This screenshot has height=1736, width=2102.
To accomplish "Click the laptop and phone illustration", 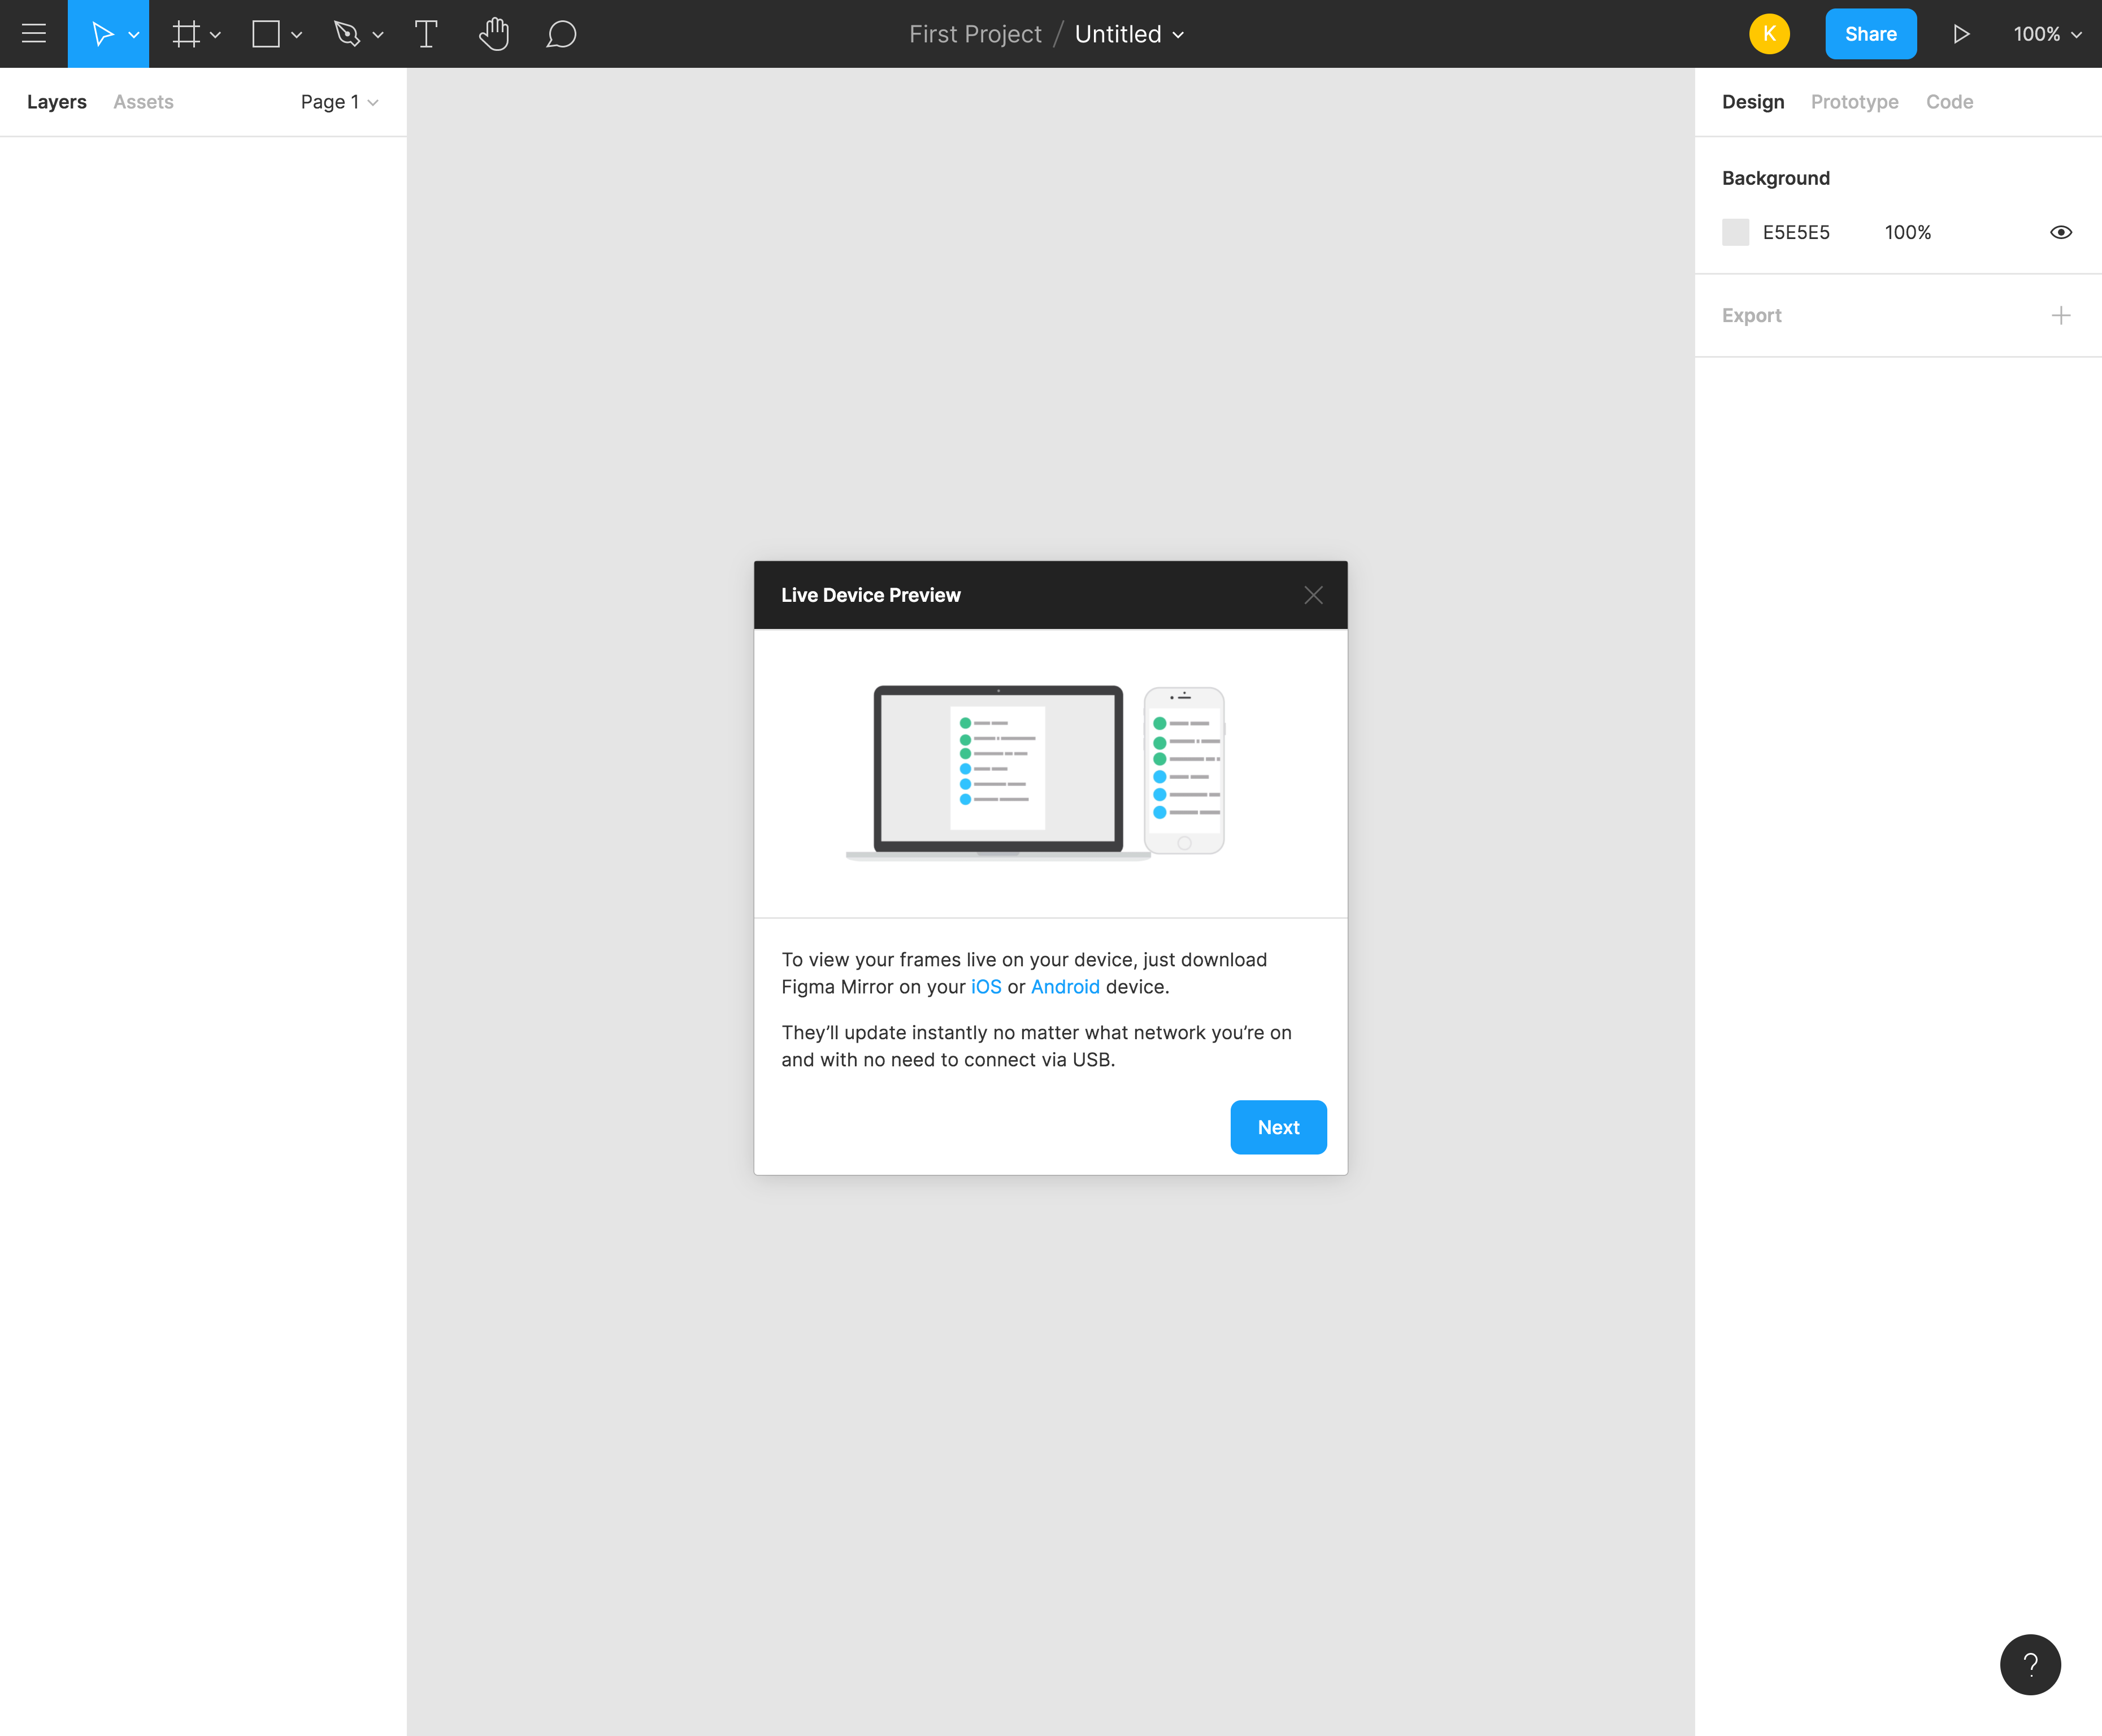I will 1035,772.
